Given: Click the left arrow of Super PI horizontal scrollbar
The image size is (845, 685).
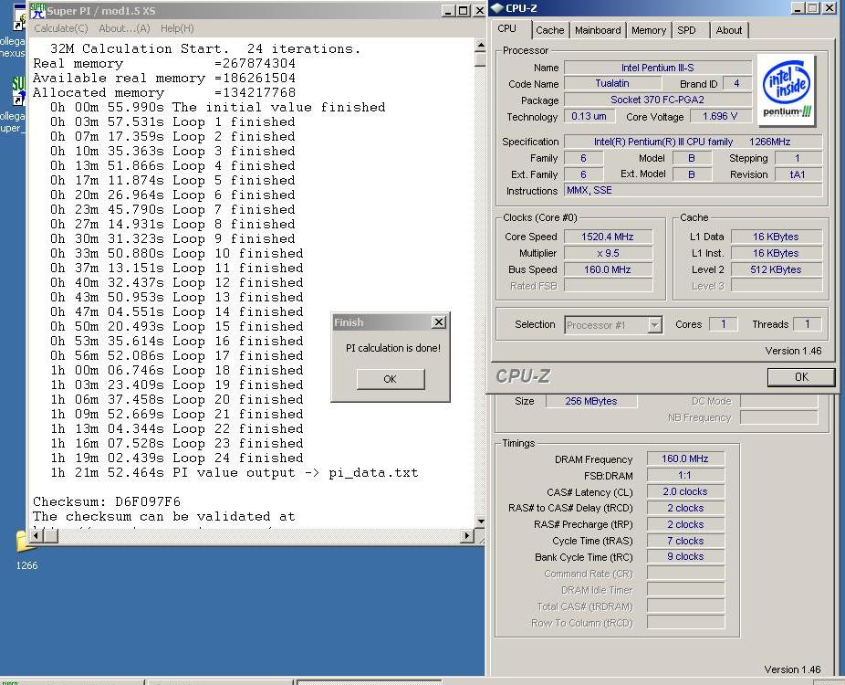Looking at the screenshot, I should pos(37,535).
